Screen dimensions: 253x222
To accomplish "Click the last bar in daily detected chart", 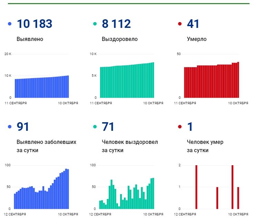I will tap(68, 189).
